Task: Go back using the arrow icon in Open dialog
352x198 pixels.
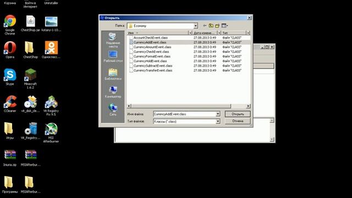Action: click(x=205, y=26)
